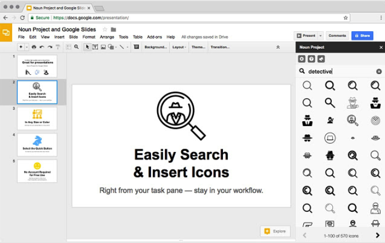Open the Explore panel button
The width and height of the screenshot is (385, 243).
(x=275, y=231)
